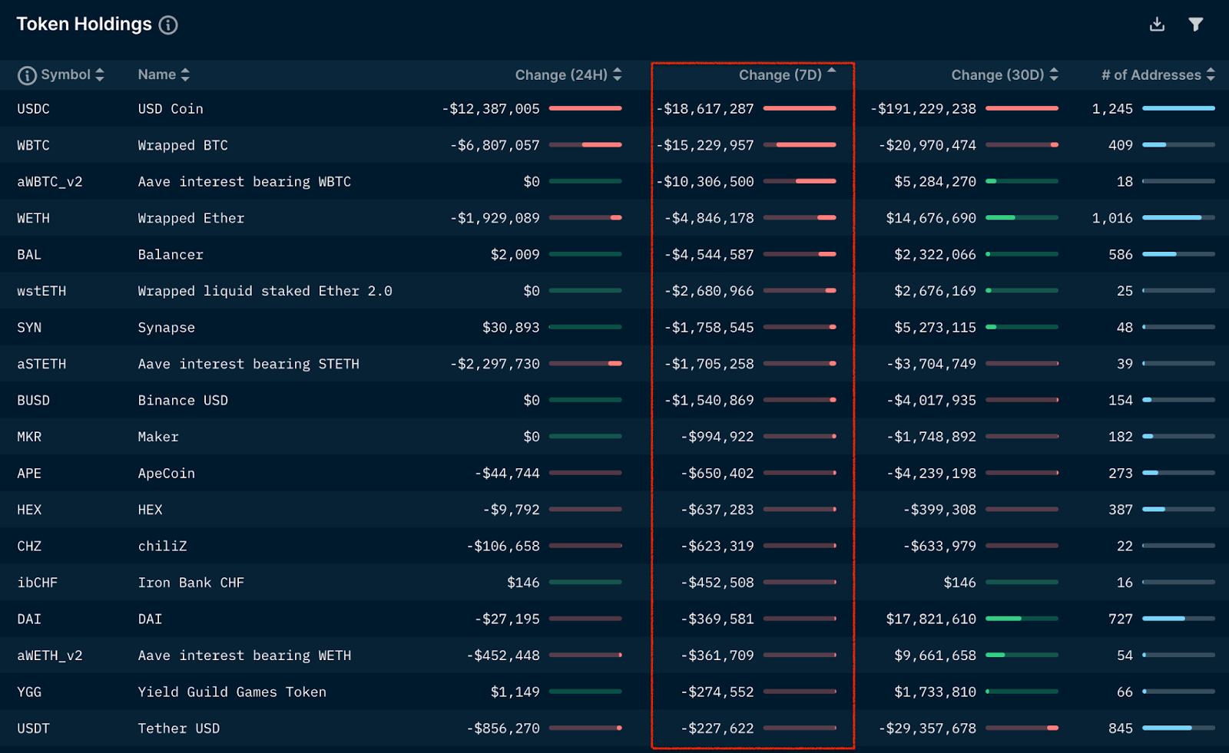1229x753 pixels.
Task: Select the USDT symbol cell
Action: [34, 728]
